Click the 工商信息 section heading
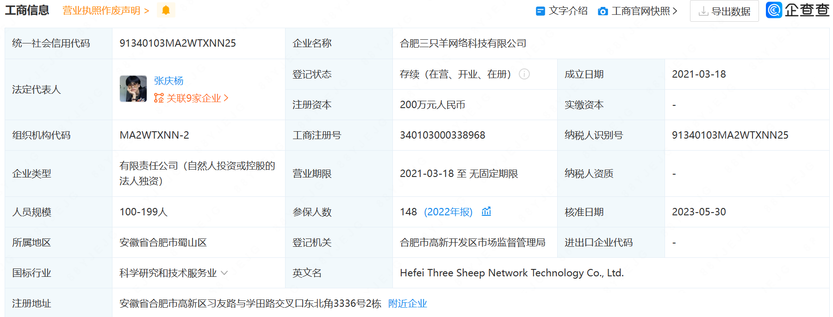The width and height of the screenshot is (833, 317). [27, 10]
